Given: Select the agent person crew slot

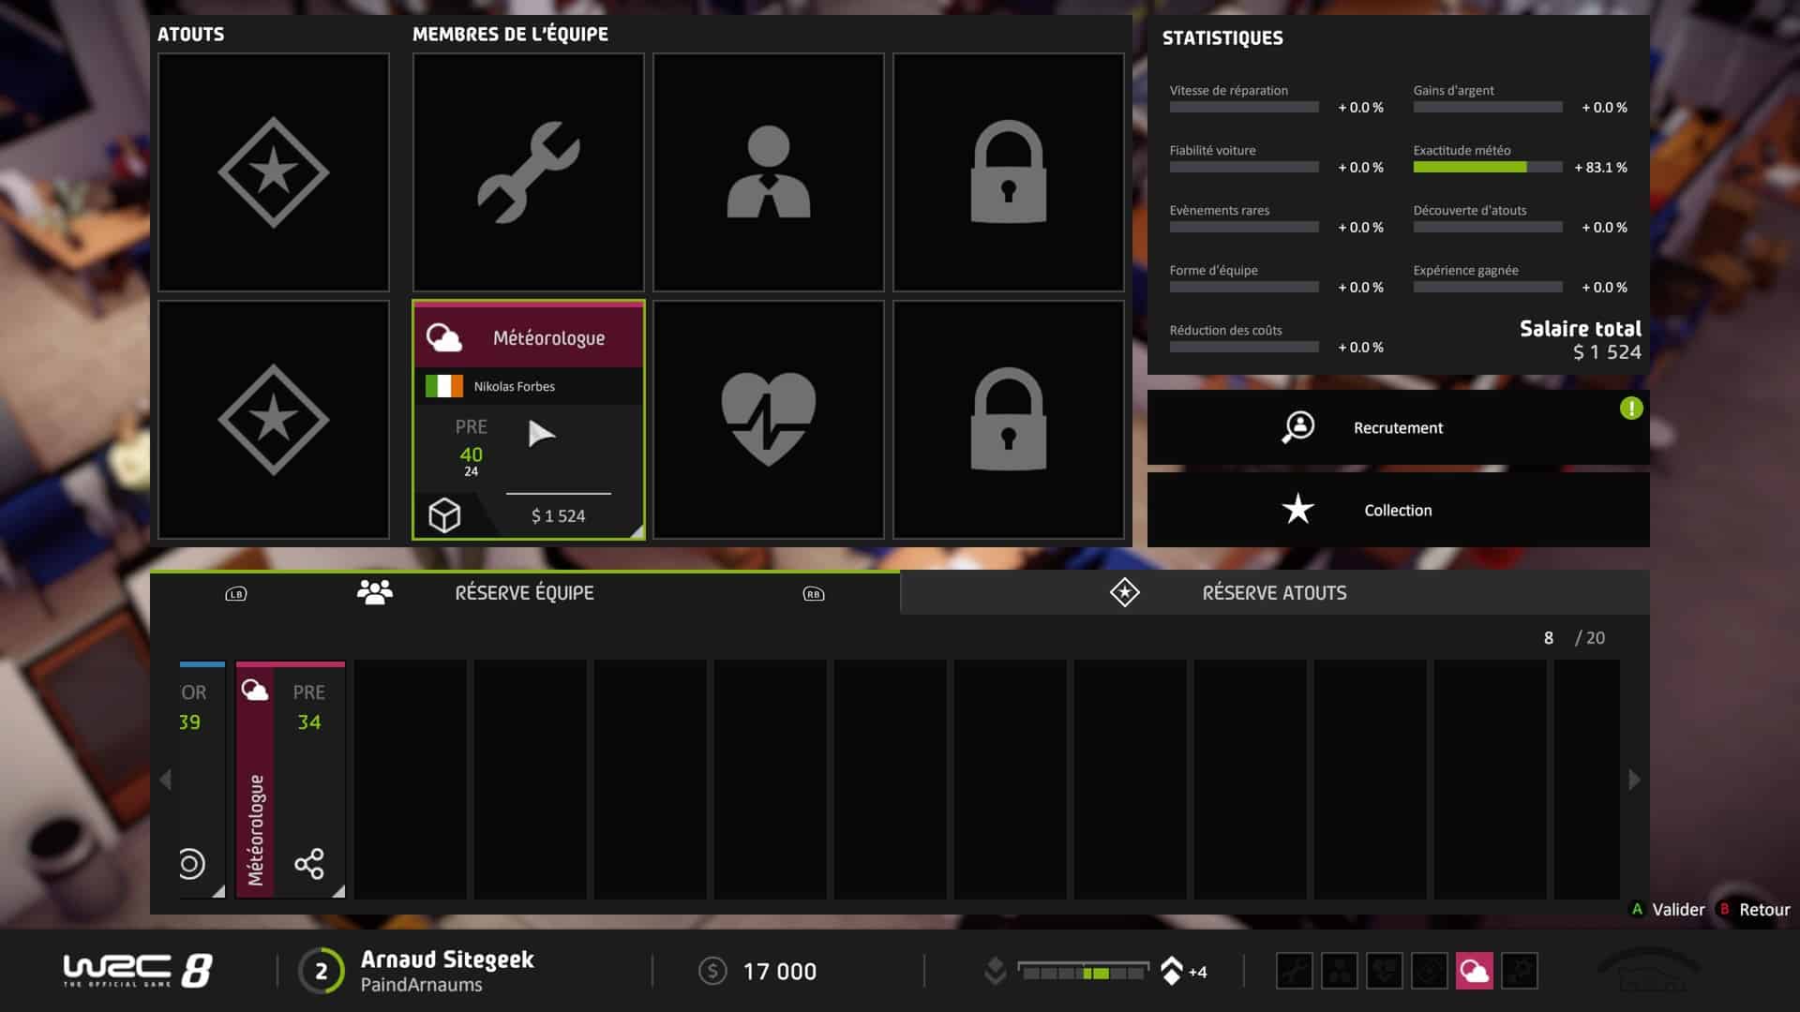Looking at the screenshot, I should [768, 172].
